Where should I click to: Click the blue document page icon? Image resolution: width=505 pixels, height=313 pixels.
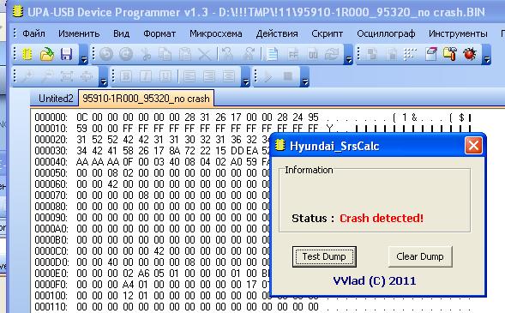tap(273, 54)
